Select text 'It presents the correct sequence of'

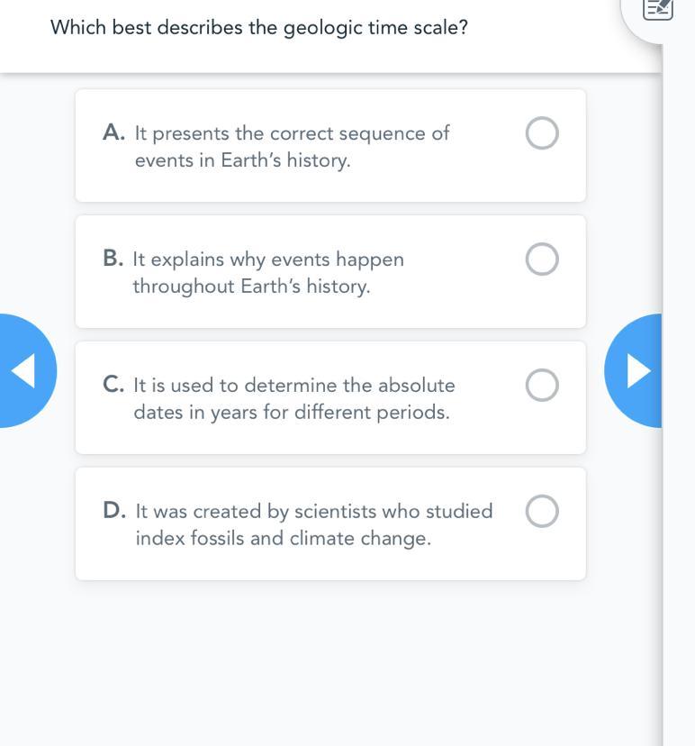click(x=292, y=133)
